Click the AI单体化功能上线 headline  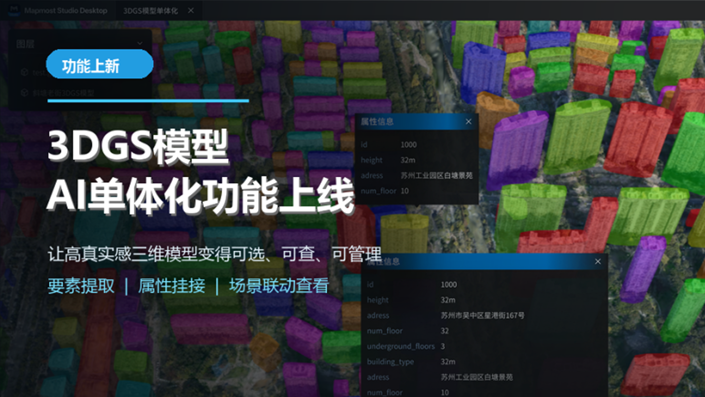pos(201,195)
